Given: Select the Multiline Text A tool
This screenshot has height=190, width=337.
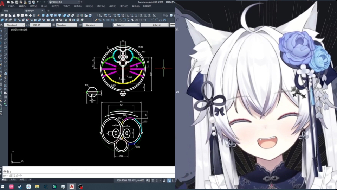Looking at the screenshot, I should coord(5,101).
